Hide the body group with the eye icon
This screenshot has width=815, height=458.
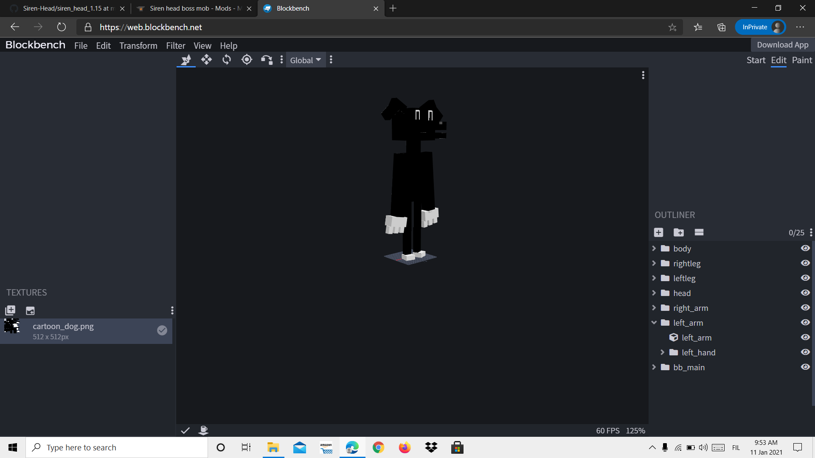coord(805,249)
